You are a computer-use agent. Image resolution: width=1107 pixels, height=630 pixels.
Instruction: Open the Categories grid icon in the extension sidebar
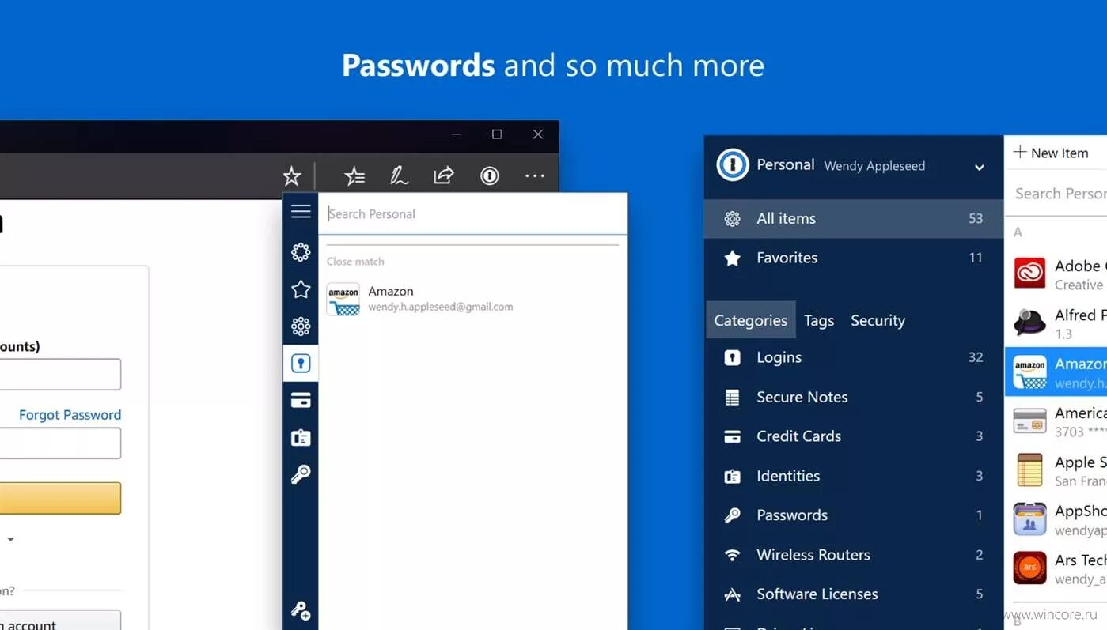(301, 326)
